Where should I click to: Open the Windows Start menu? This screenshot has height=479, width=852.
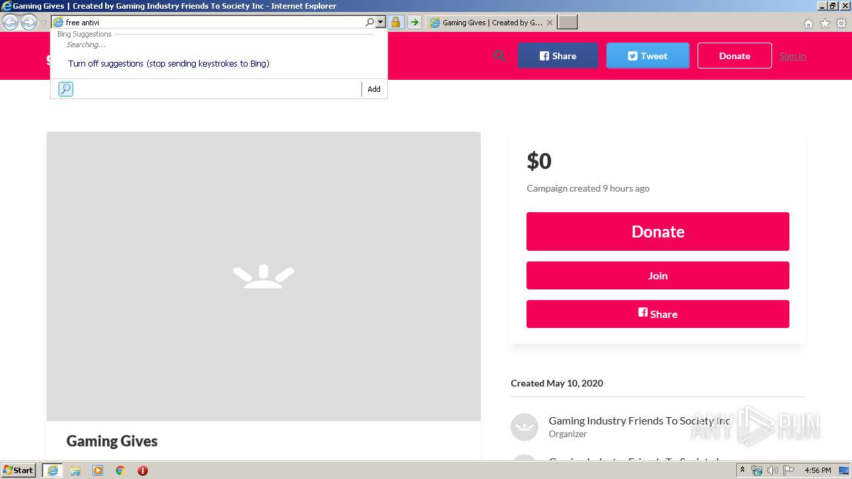click(x=19, y=470)
